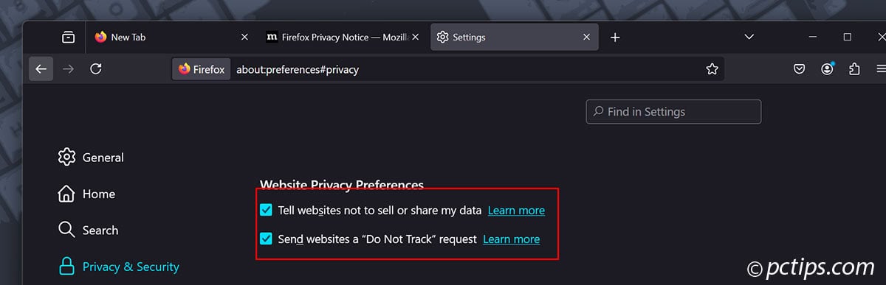Screen dimensions: 886x285
Task: Open Firefox View tab icon
Action: tap(68, 37)
